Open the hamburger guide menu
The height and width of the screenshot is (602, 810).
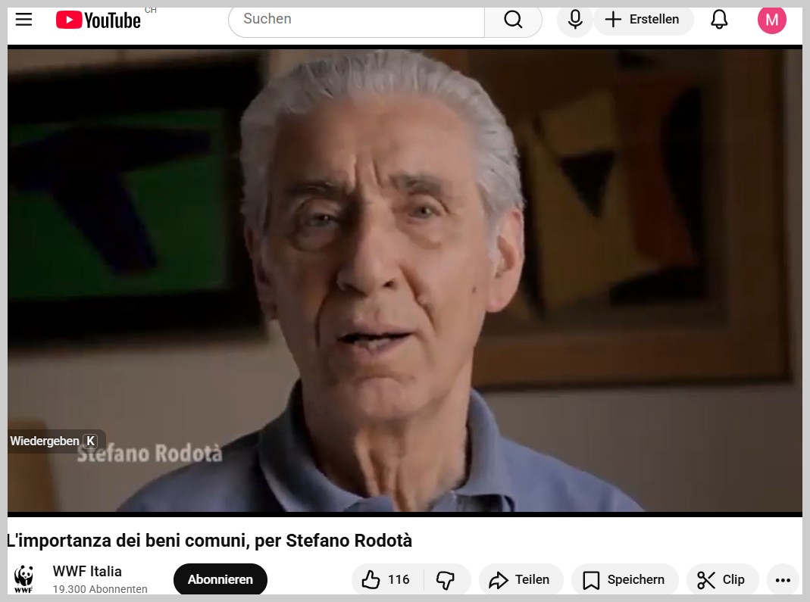click(x=24, y=20)
